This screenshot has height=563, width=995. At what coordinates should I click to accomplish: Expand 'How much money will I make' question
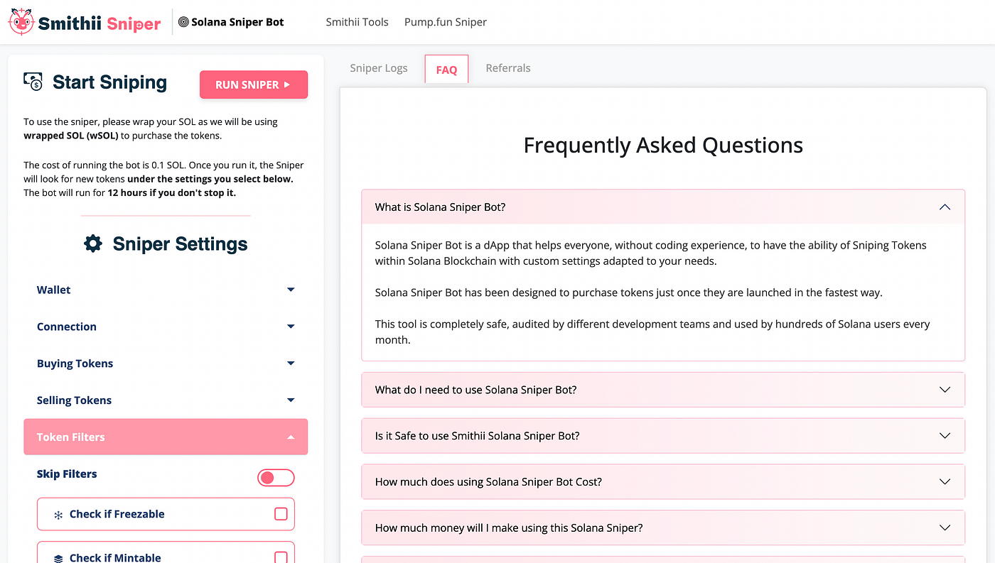(663, 528)
